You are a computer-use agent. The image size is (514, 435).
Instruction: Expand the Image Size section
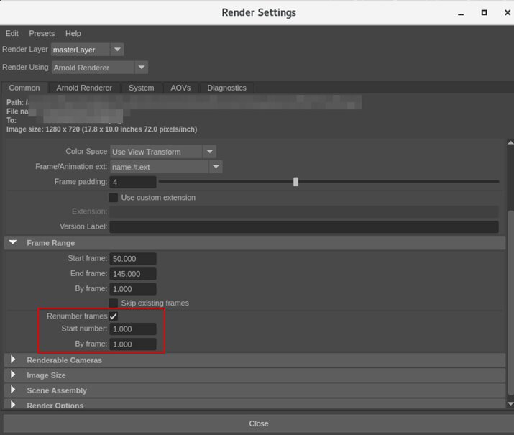(13, 375)
